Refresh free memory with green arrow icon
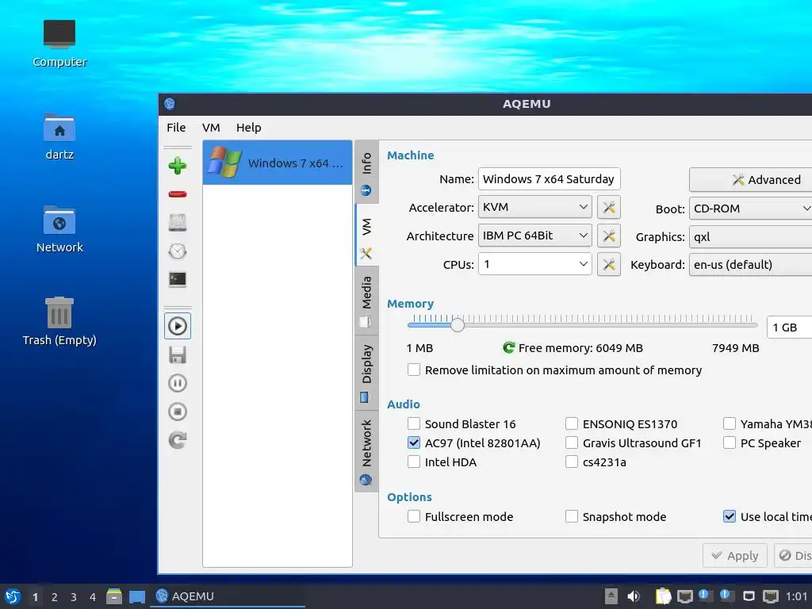Image resolution: width=812 pixels, height=609 pixels. point(508,347)
